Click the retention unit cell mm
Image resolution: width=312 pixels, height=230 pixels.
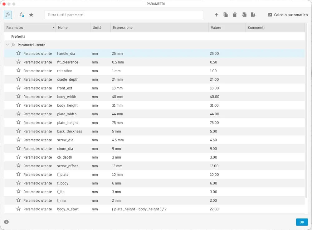tap(95, 71)
